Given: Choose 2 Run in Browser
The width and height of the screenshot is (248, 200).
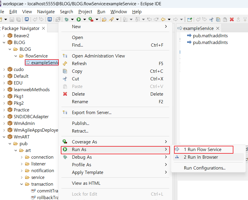Looking at the screenshot, I should (208, 157).
